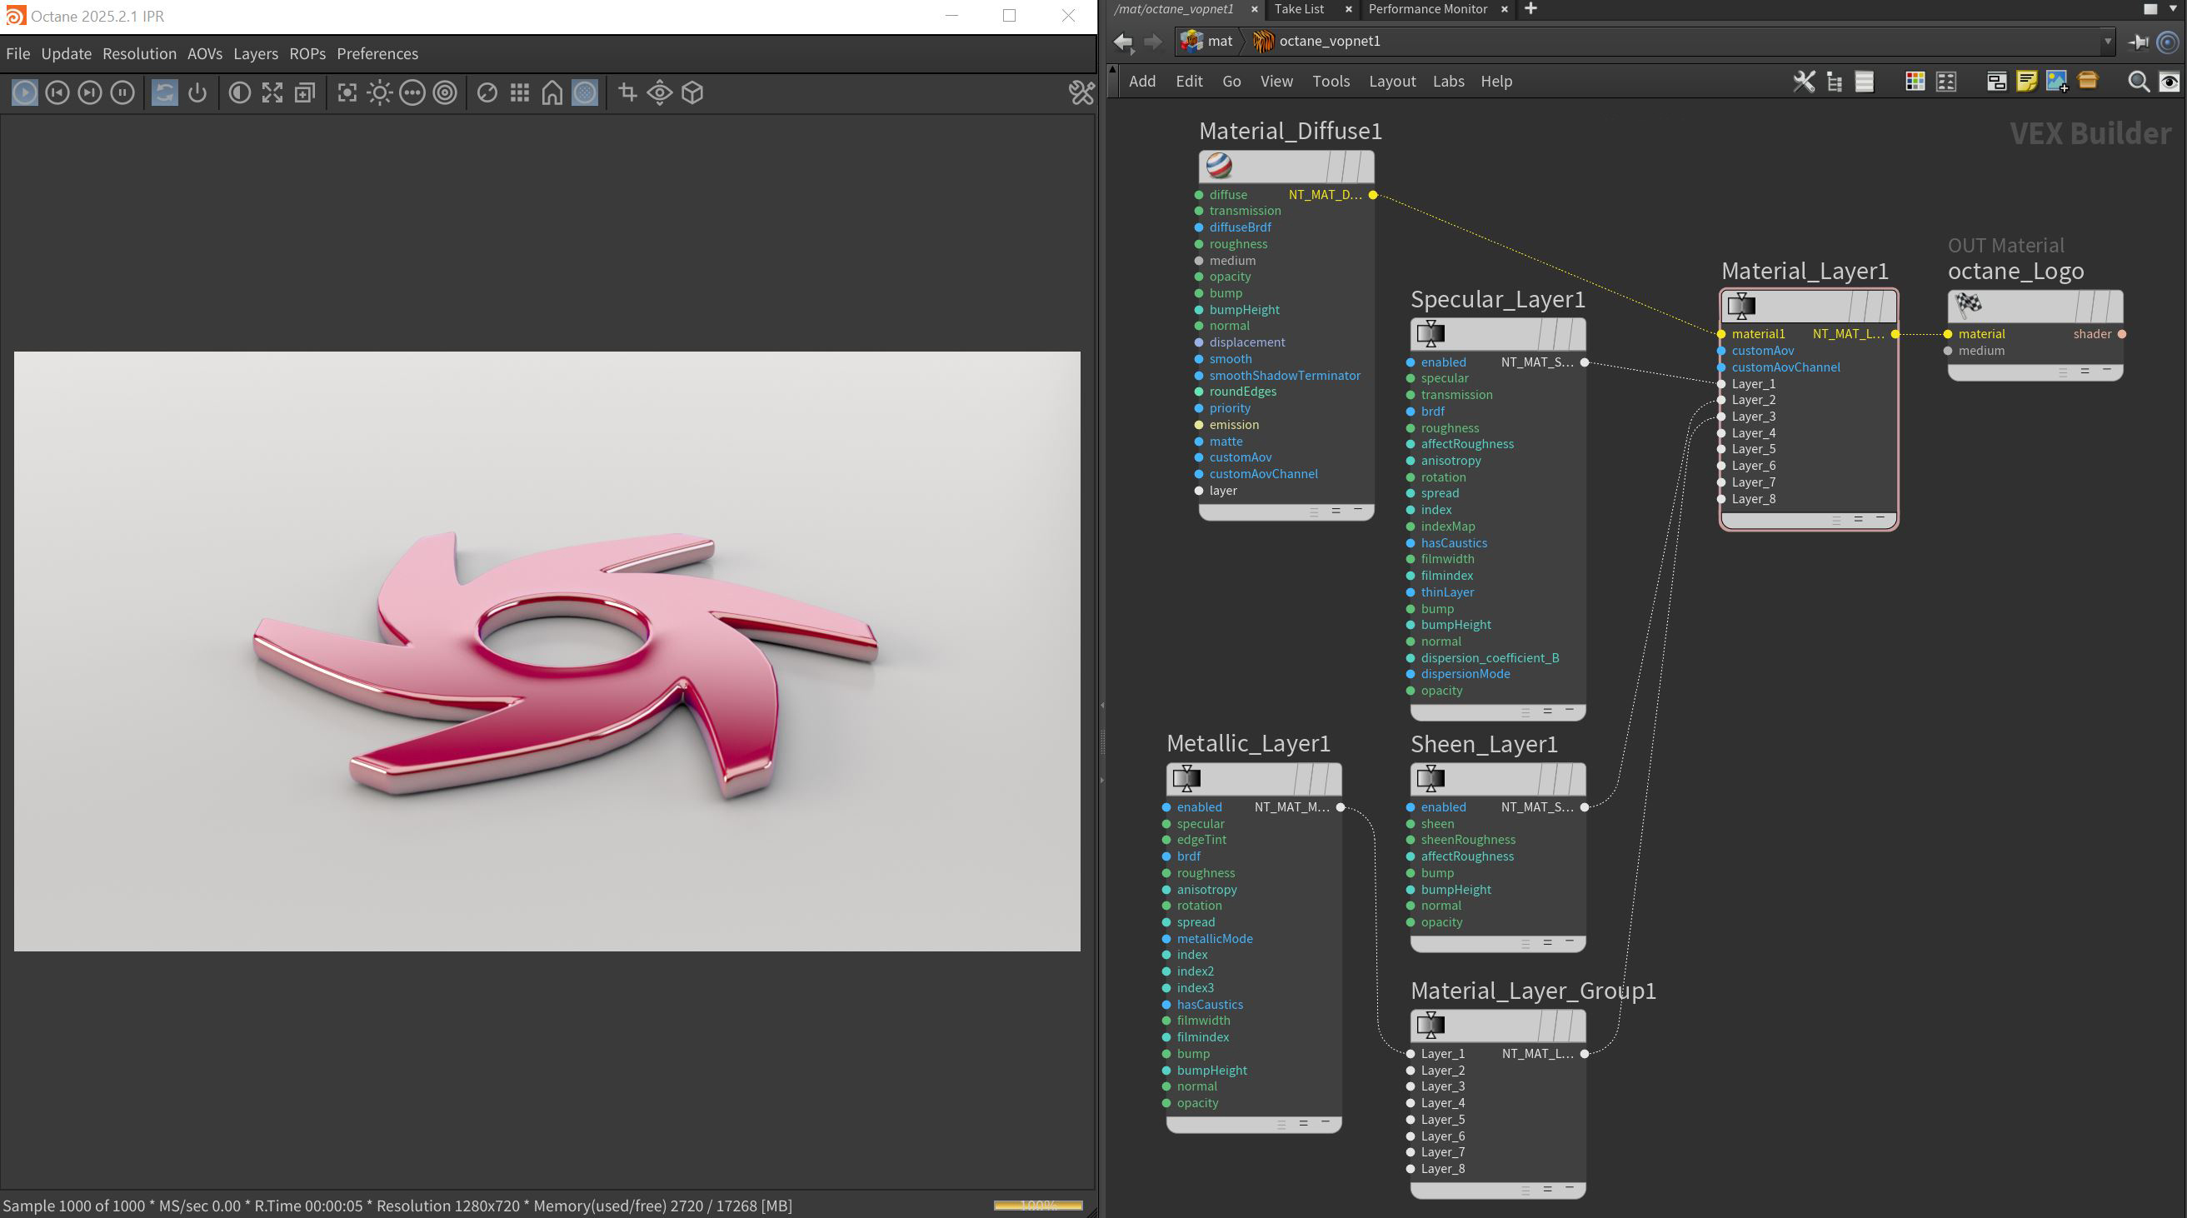Open the find node magnifier
The width and height of the screenshot is (2187, 1218).
[x=2138, y=82]
